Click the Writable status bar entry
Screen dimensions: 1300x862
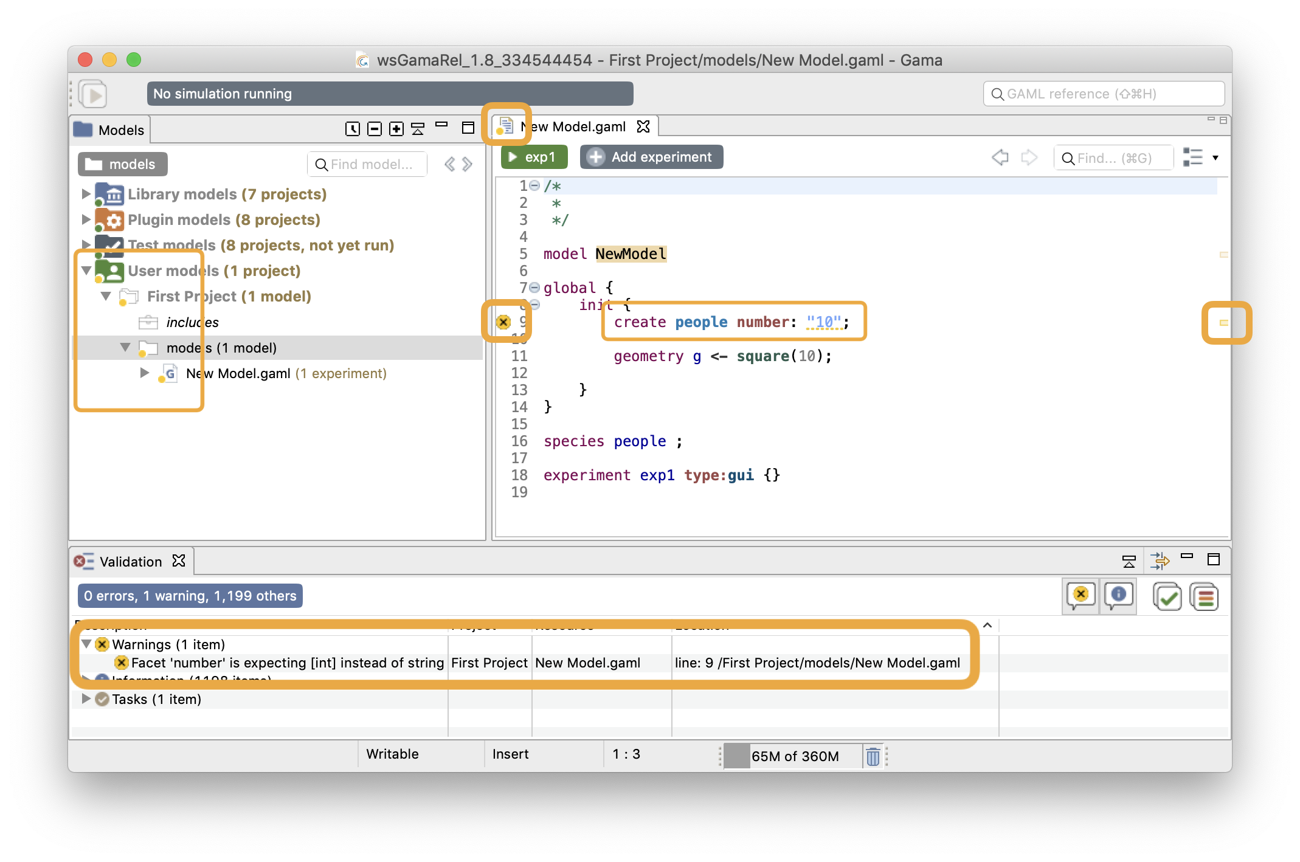392,754
